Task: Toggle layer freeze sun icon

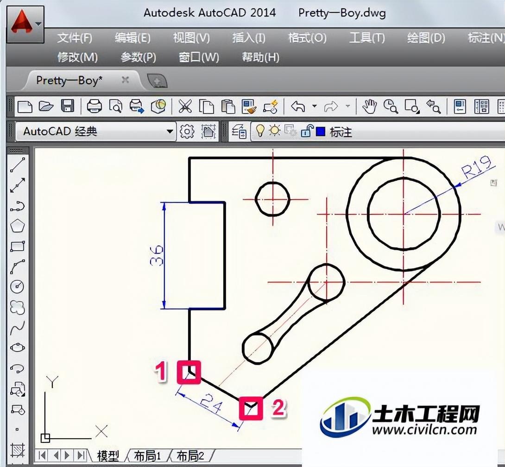Action: coord(275,132)
